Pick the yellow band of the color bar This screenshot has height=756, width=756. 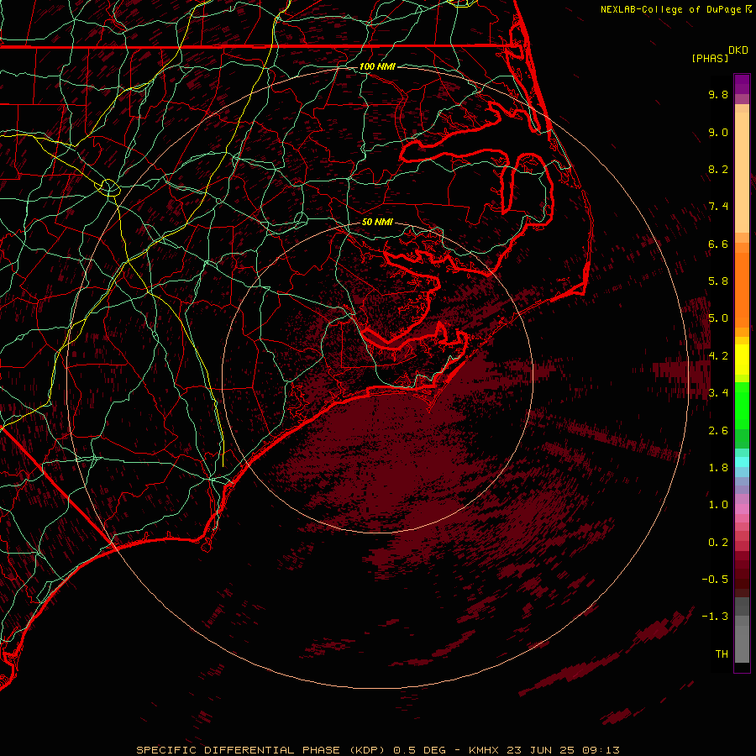(742, 360)
